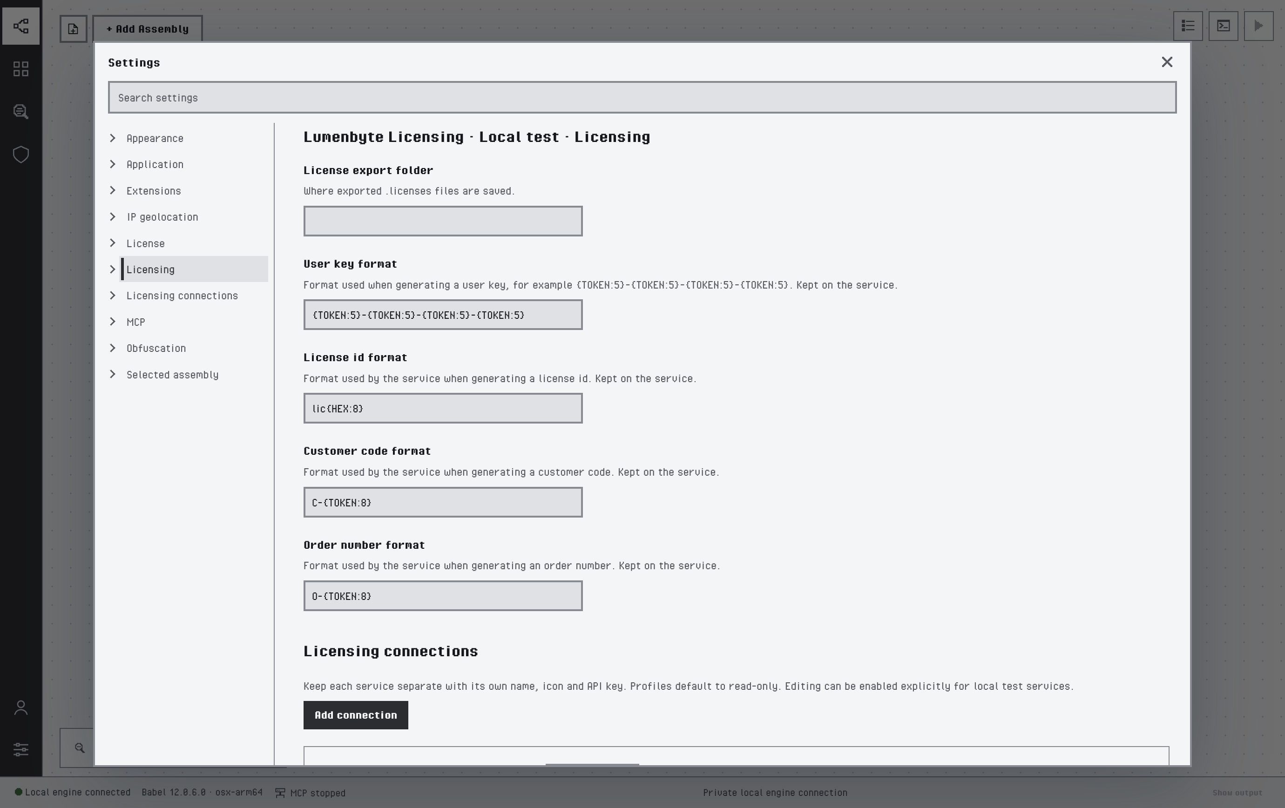Expand the Application chevron
Image resolution: width=1285 pixels, height=808 pixels.
(x=113, y=164)
